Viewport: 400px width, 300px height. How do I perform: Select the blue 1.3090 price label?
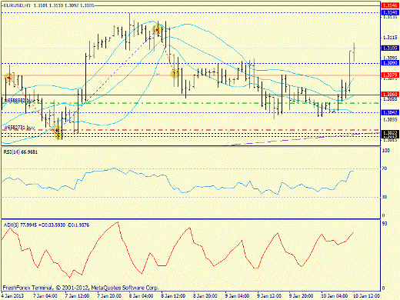click(390, 63)
